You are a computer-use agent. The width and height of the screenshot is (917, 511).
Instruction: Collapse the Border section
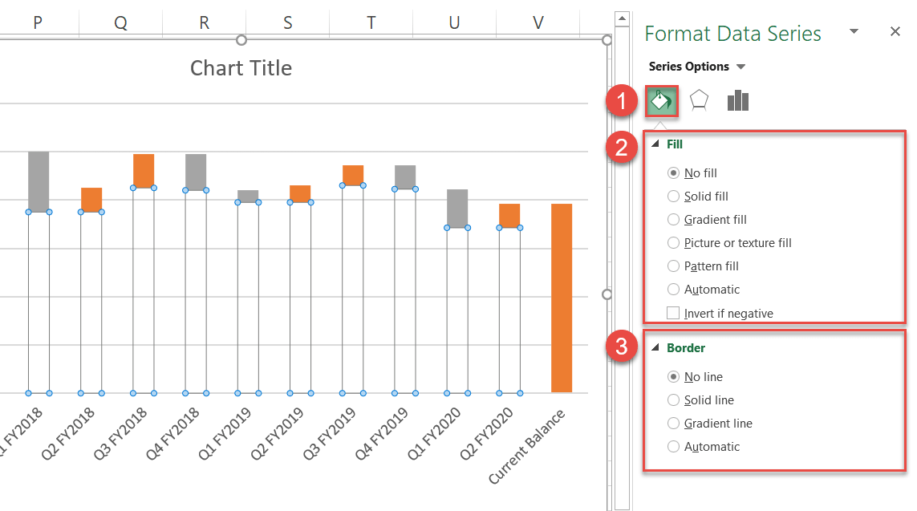pos(655,347)
